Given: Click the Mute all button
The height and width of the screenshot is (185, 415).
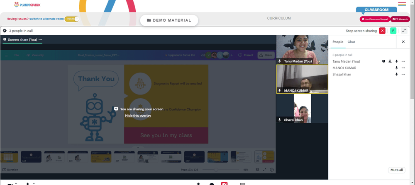Looking at the screenshot, I should [396, 170].
